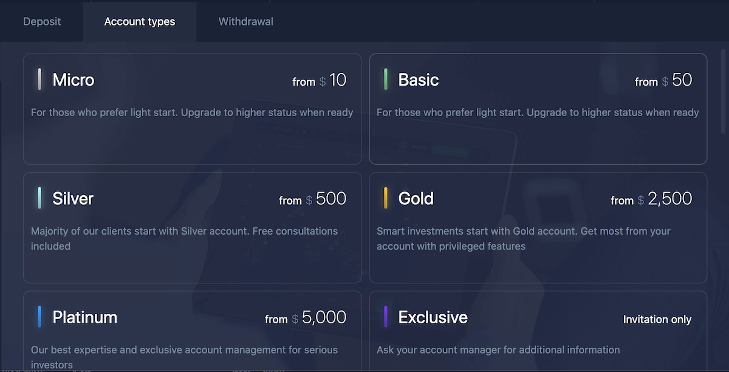Select the Platinum account card
The width and height of the screenshot is (729, 372).
[192, 331]
